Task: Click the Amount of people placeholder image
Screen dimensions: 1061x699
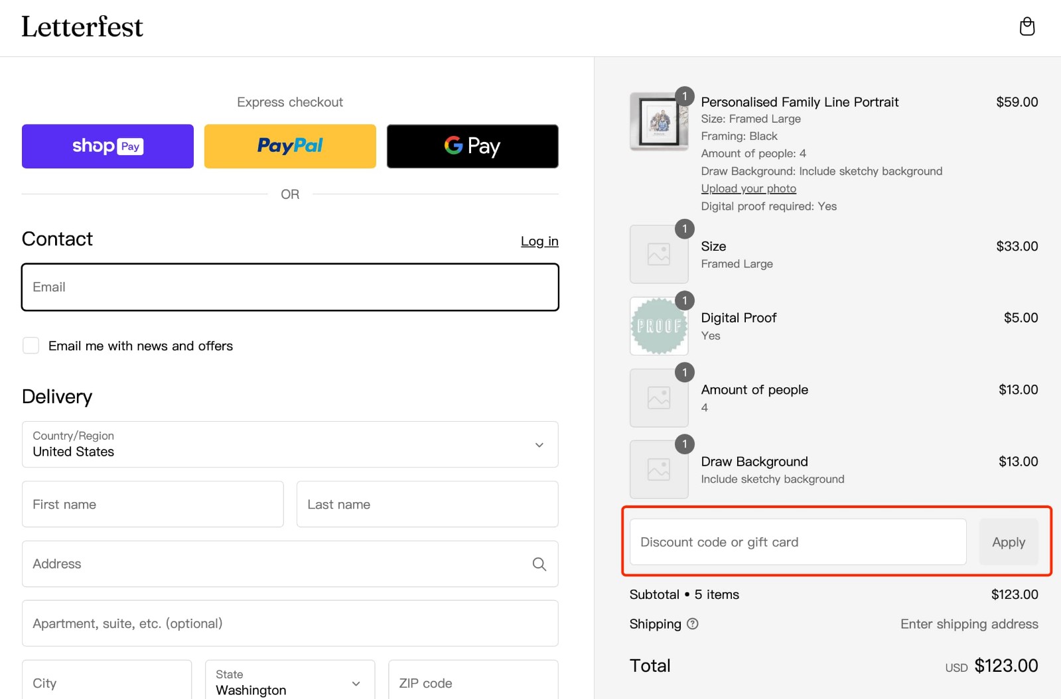Action: (x=658, y=398)
